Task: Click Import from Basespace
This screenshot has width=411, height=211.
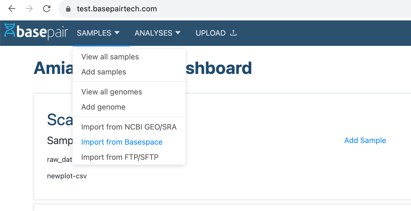Action: pyautogui.click(x=122, y=142)
